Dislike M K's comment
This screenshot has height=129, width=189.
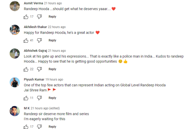click(x=39, y=127)
